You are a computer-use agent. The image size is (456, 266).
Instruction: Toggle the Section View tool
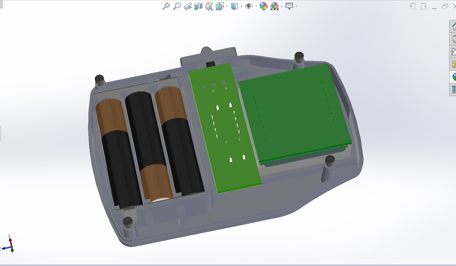tap(198, 6)
